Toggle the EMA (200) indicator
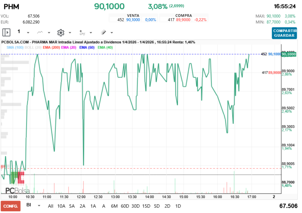The image size is (302, 213). (x=51, y=48)
